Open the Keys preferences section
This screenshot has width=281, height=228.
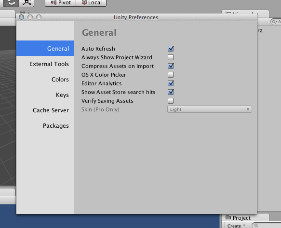(45, 94)
